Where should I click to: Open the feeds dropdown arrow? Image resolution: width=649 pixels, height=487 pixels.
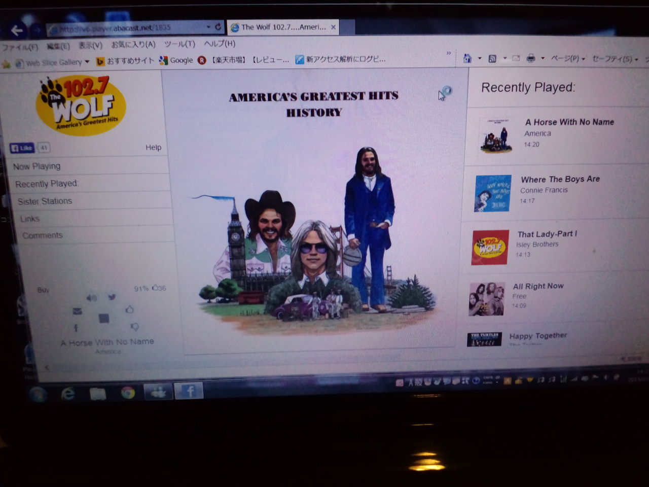504,58
